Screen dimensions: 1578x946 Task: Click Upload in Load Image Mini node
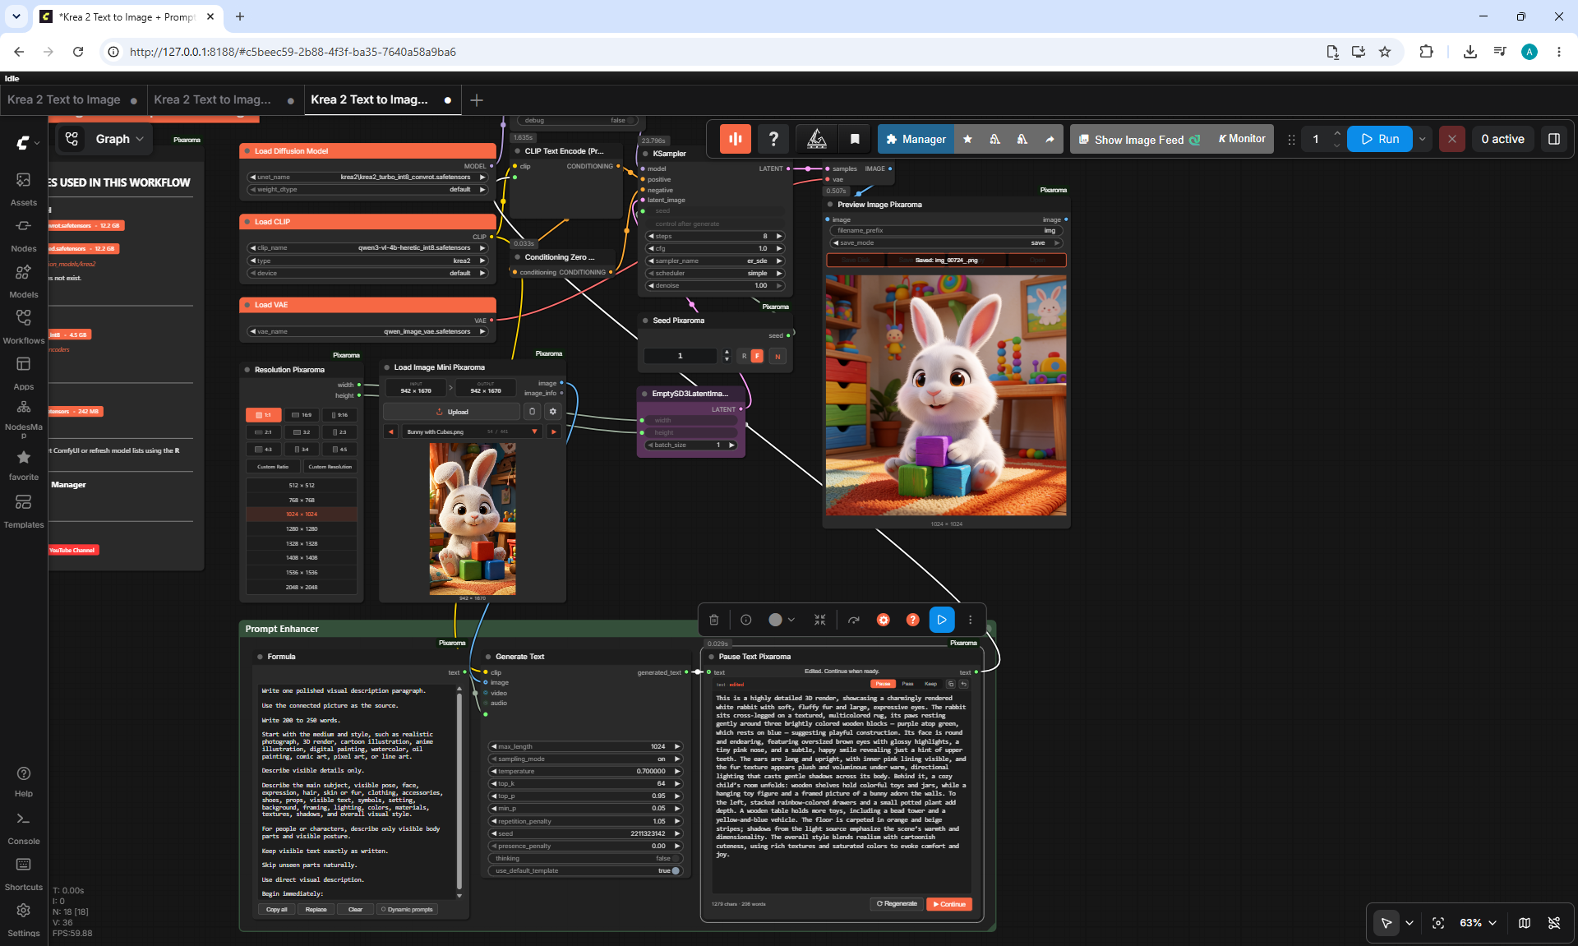point(452,412)
